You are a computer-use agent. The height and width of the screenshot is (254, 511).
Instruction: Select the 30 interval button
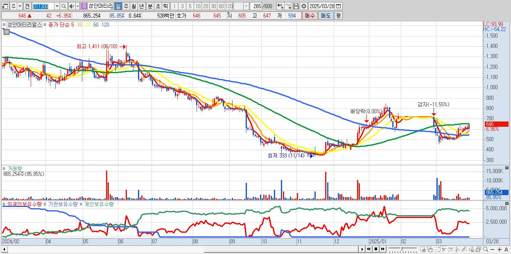[213, 6]
